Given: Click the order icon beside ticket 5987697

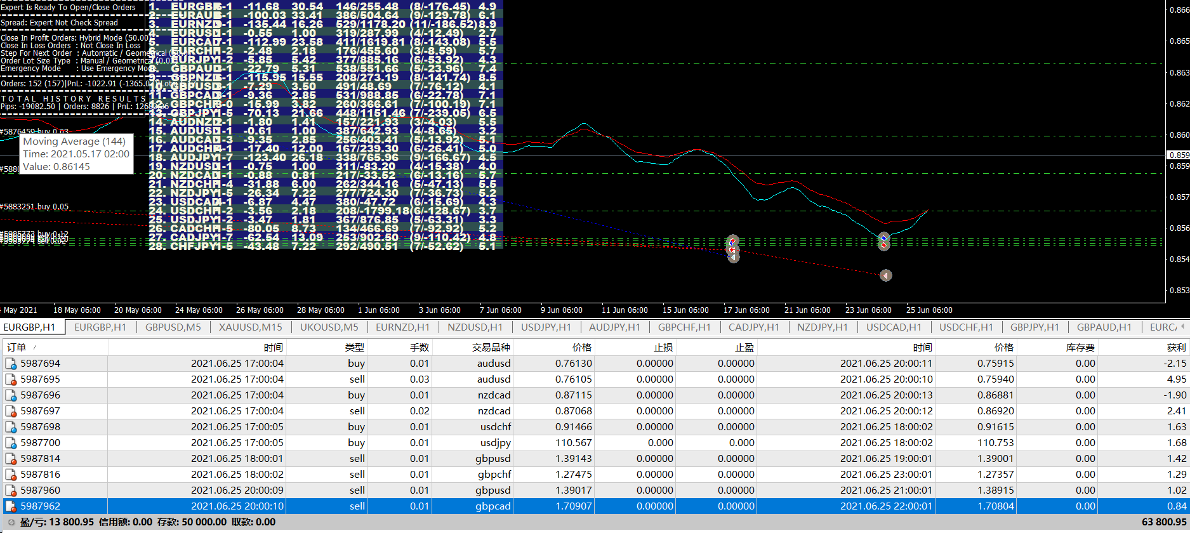Looking at the screenshot, I should tap(11, 411).
